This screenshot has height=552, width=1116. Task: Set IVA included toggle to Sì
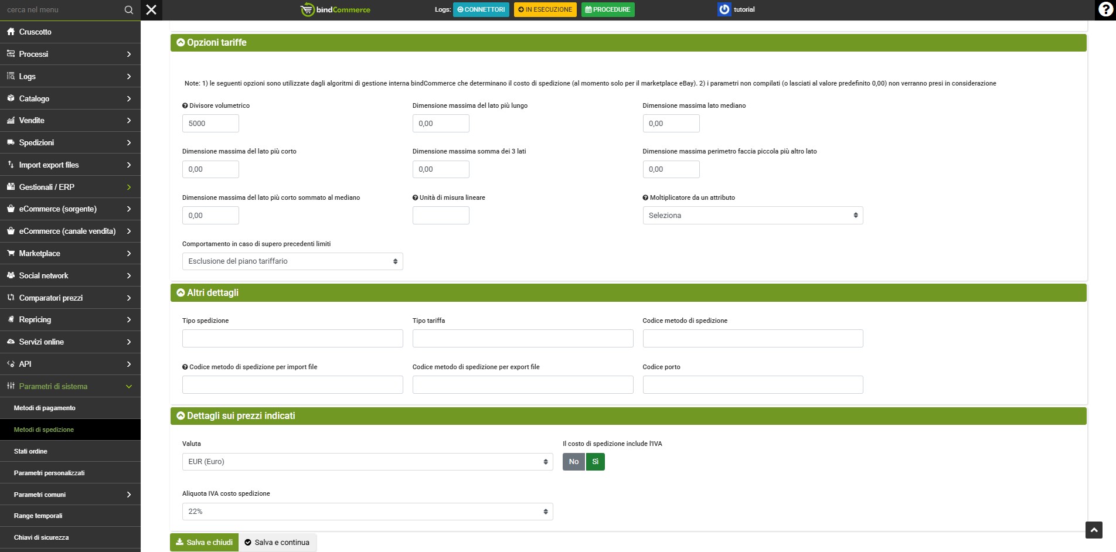point(595,462)
